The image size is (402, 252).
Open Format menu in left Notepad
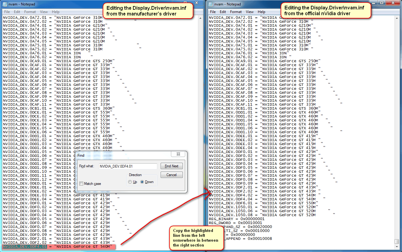click(x=30, y=12)
